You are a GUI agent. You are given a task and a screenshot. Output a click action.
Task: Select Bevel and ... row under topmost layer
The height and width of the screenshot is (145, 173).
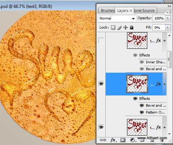tap(156, 69)
